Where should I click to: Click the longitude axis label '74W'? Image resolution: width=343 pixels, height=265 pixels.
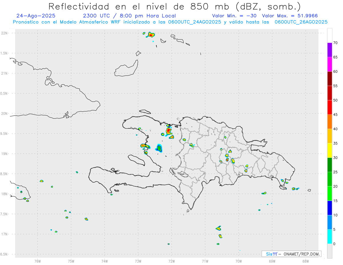pos(105,261)
